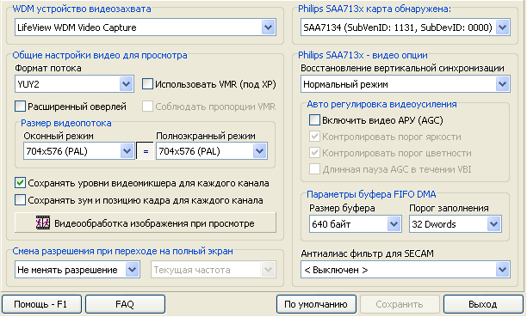Click the film icon on Видеообработка button

point(43,223)
